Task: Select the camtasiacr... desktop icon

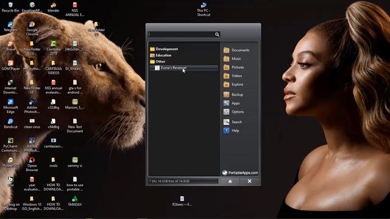Action: 54,143
